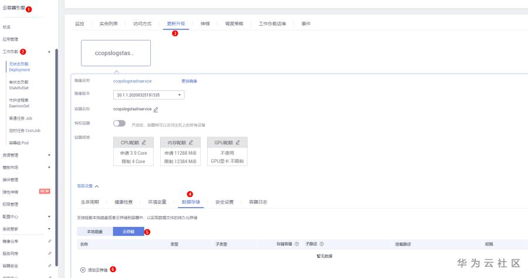Edit the container name with the pencil icon
This screenshot has width=528, height=278.
coord(155,110)
